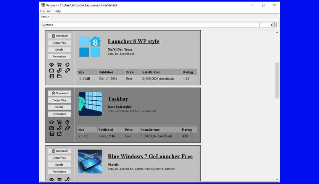Open the 'Launcher 8 WP style' title link

pyautogui.click(x=134, y=41)
